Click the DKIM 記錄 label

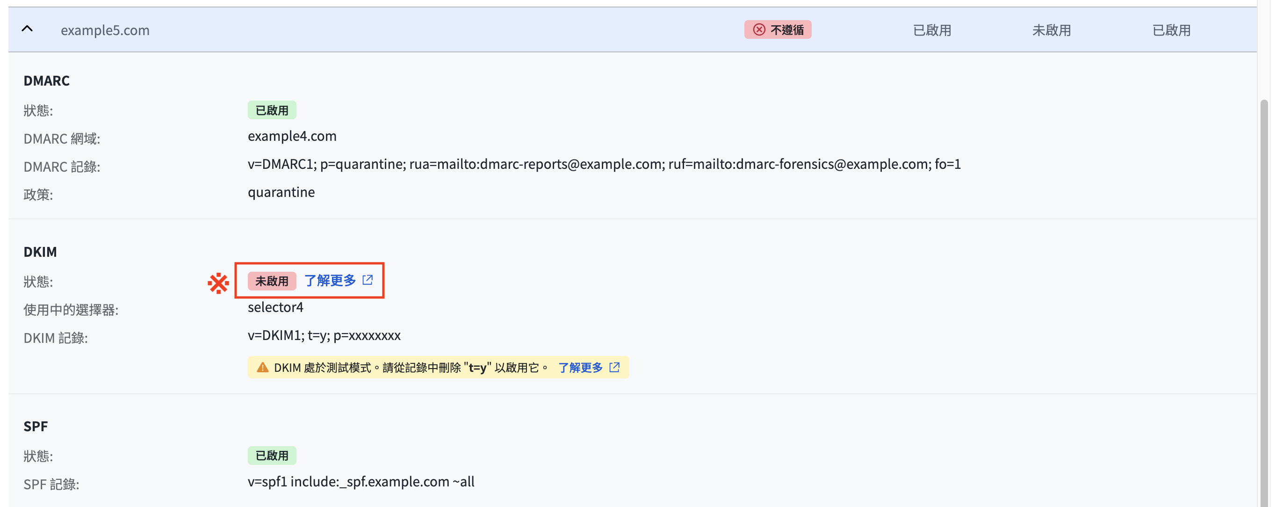coord(55,338)
